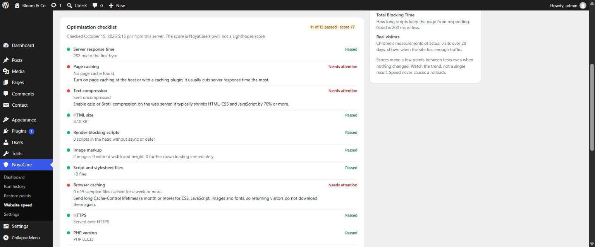
Task: Click Passed status for PHP version
Action: coord(351,233)
